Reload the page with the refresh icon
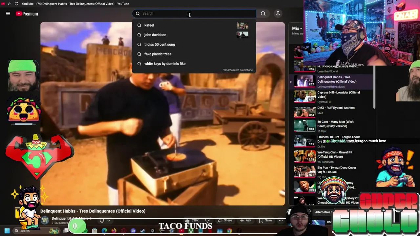This screenshot has height=236, width=420. click(x=16, y=4)
